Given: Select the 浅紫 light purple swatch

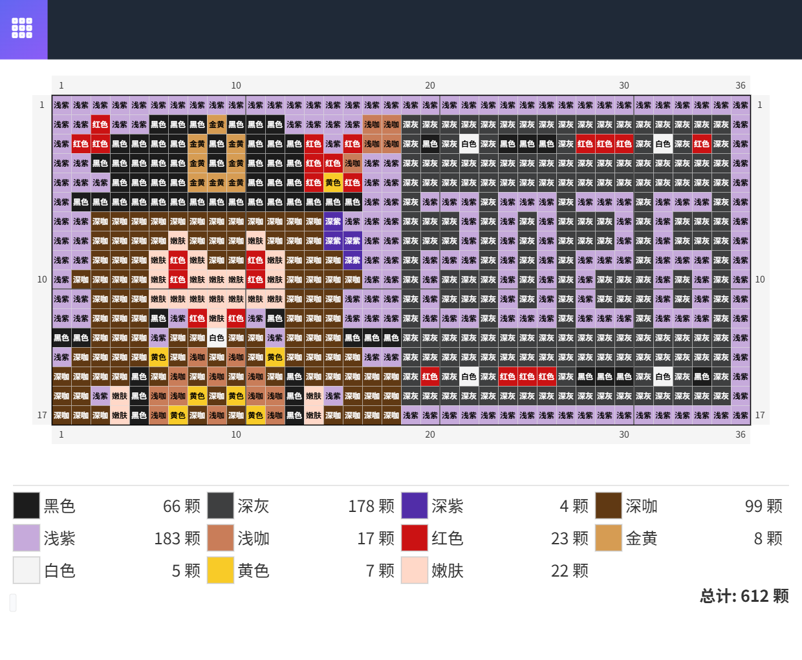Looking at the screenshot, I should pyautogui.click(x=27, y=538).
